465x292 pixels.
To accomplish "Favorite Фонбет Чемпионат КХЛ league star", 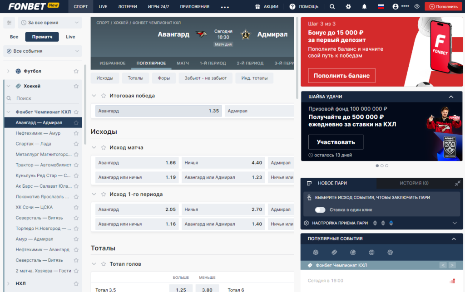I will (76, 112).
